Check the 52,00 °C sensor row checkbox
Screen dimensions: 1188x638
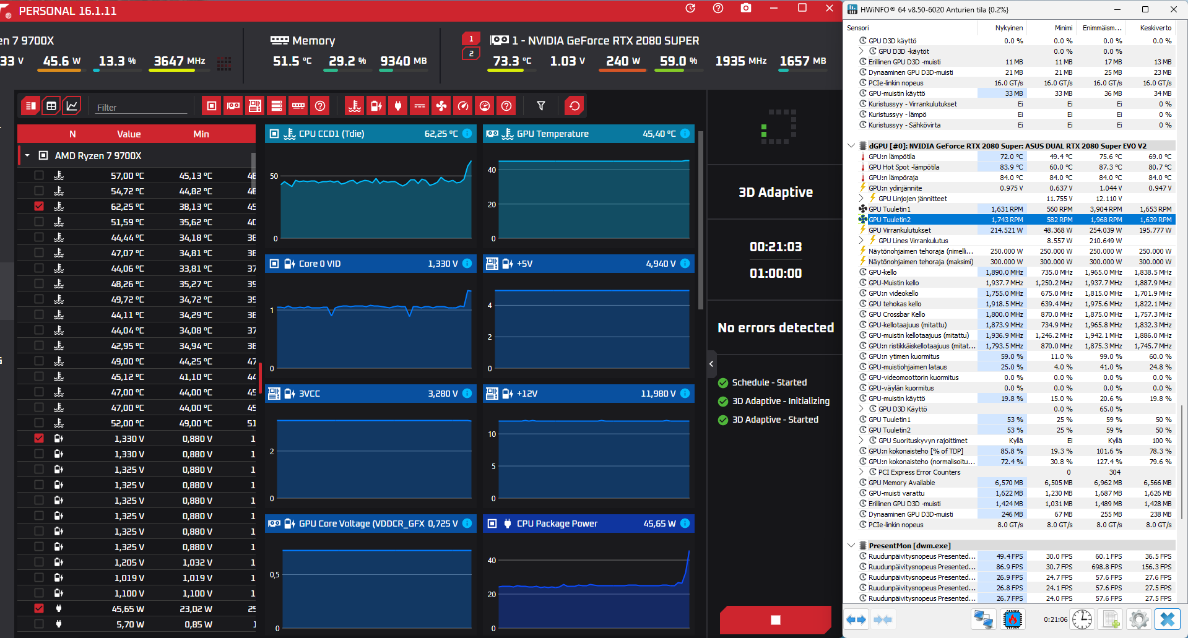pyautogui.click(x=39, y=423)
